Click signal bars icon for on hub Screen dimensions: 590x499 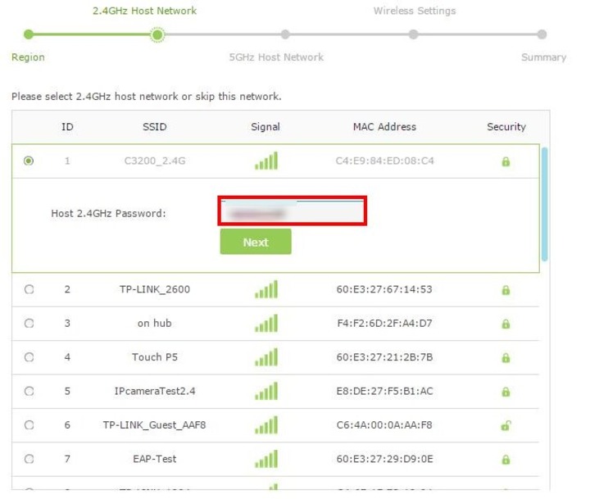pos(266,323)
